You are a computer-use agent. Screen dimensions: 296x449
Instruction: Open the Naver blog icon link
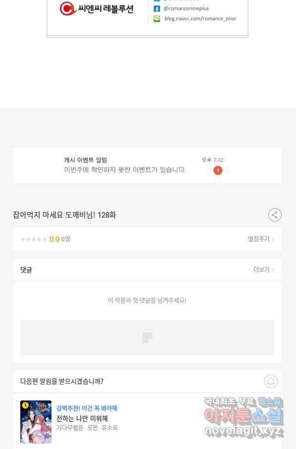(157, 19)
